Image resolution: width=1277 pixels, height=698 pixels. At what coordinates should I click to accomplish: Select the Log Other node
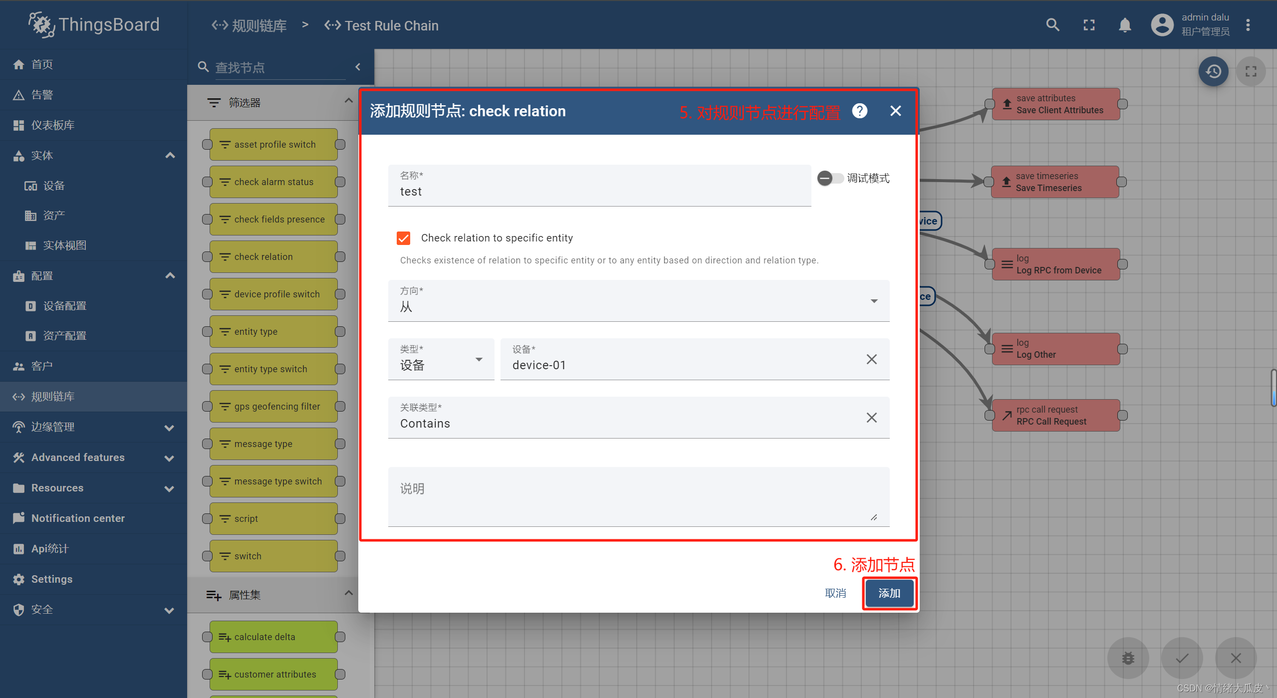pyautogui.click(x=1056, y=349)
